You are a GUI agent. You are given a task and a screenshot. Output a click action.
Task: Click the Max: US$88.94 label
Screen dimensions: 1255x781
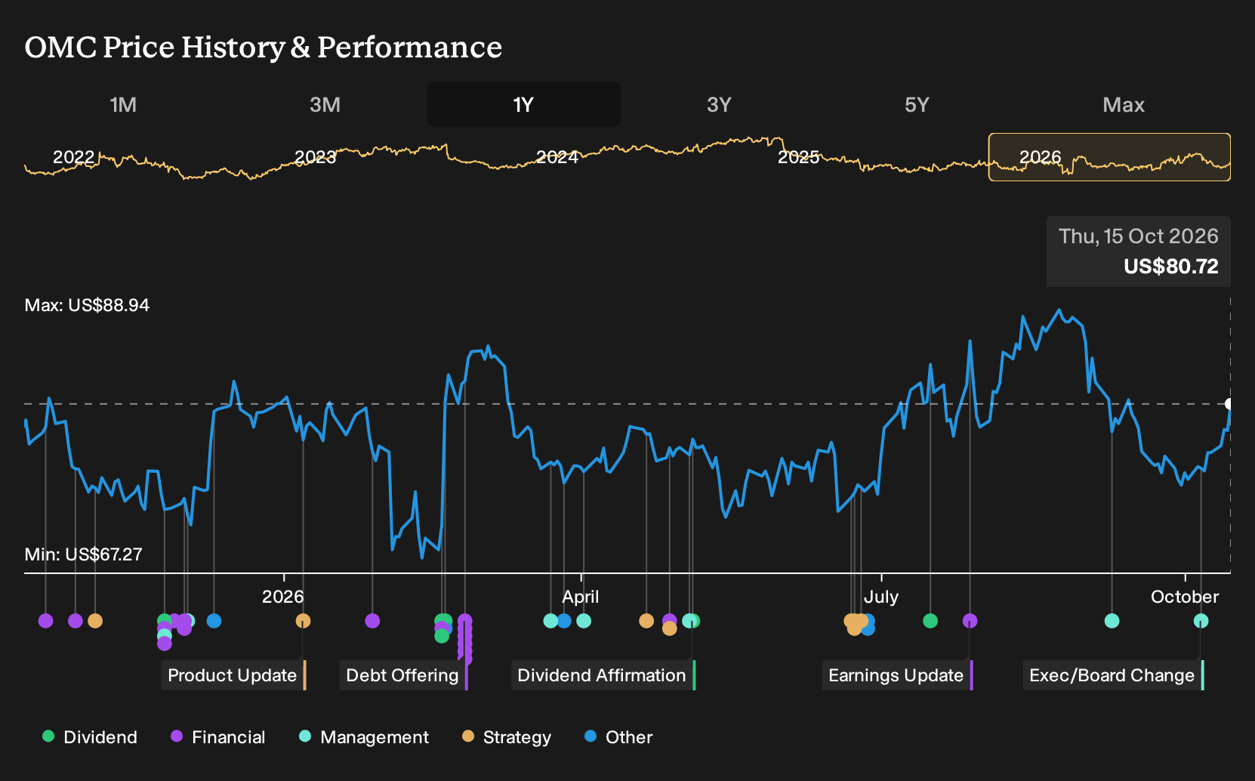[x=87, y=305]
